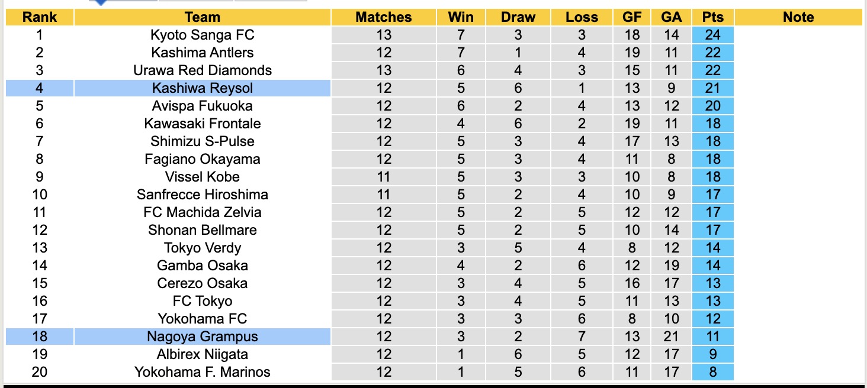Click the rank 18 cell
The width and height of the screenshot is (867, 388).
(40, 337)
